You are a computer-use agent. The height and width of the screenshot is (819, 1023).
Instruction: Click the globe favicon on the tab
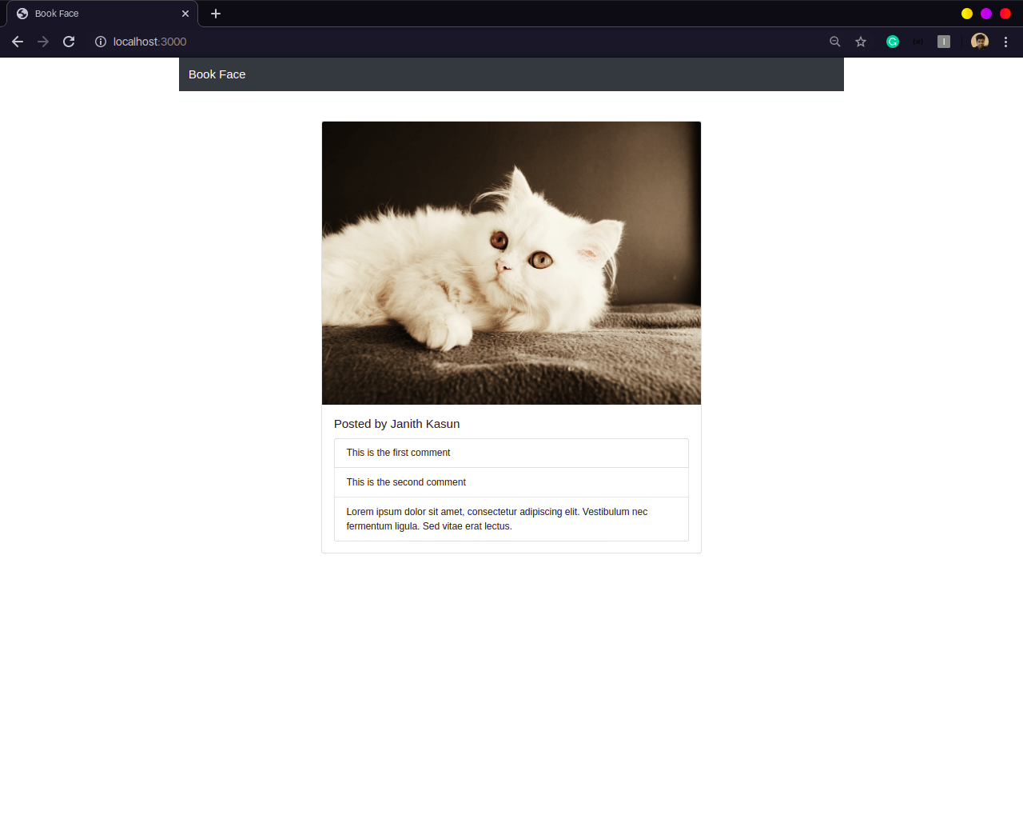tap(22, 14)
